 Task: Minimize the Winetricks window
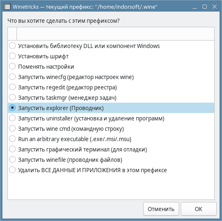(x=195, y=7)
